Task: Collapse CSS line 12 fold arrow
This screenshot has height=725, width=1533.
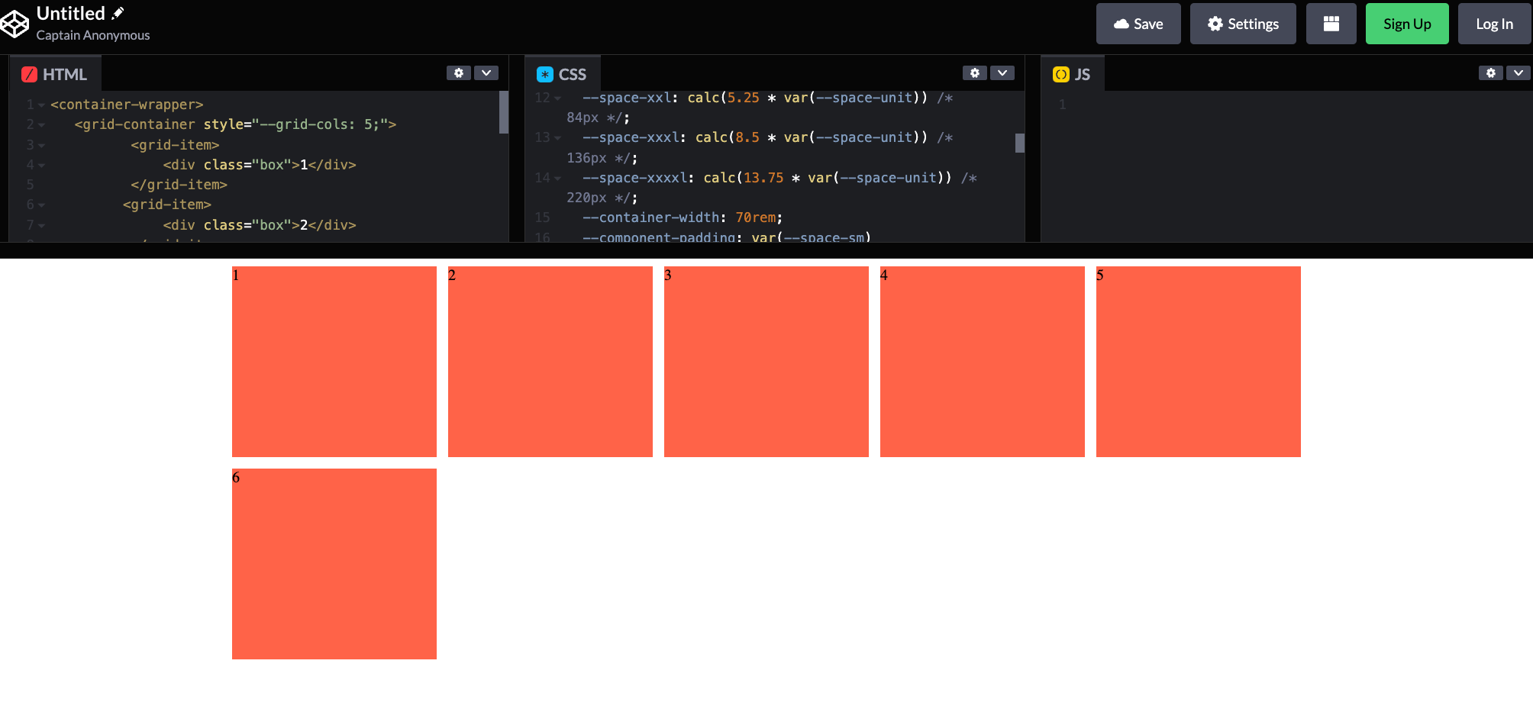Action: 557,98
